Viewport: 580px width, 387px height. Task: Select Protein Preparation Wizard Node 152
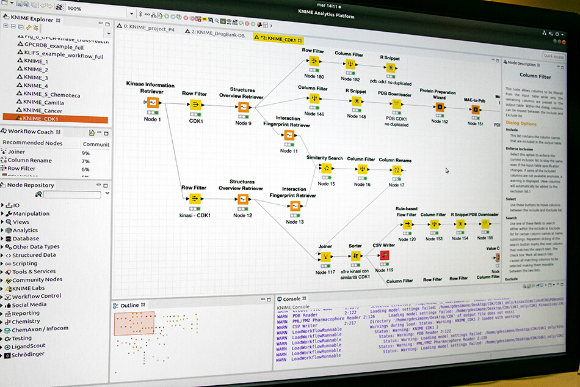pyautogui.click(x=440, y=107)
